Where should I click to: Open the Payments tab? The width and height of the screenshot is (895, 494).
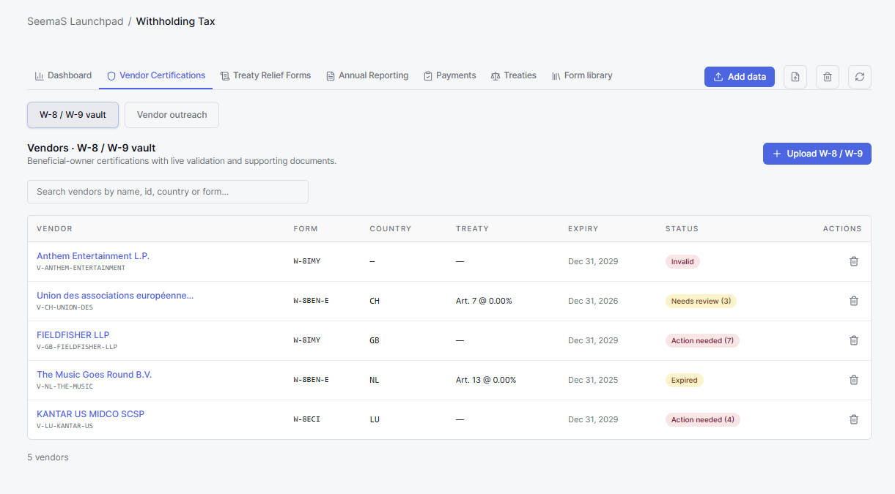(x=450, y=75)
